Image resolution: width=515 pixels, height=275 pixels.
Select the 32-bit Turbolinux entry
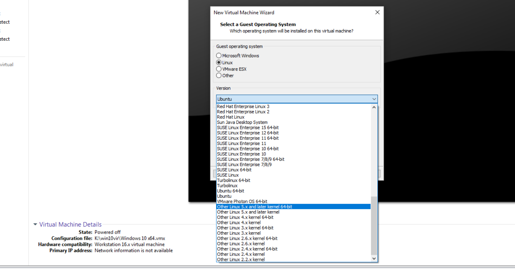tap(293, 186)
